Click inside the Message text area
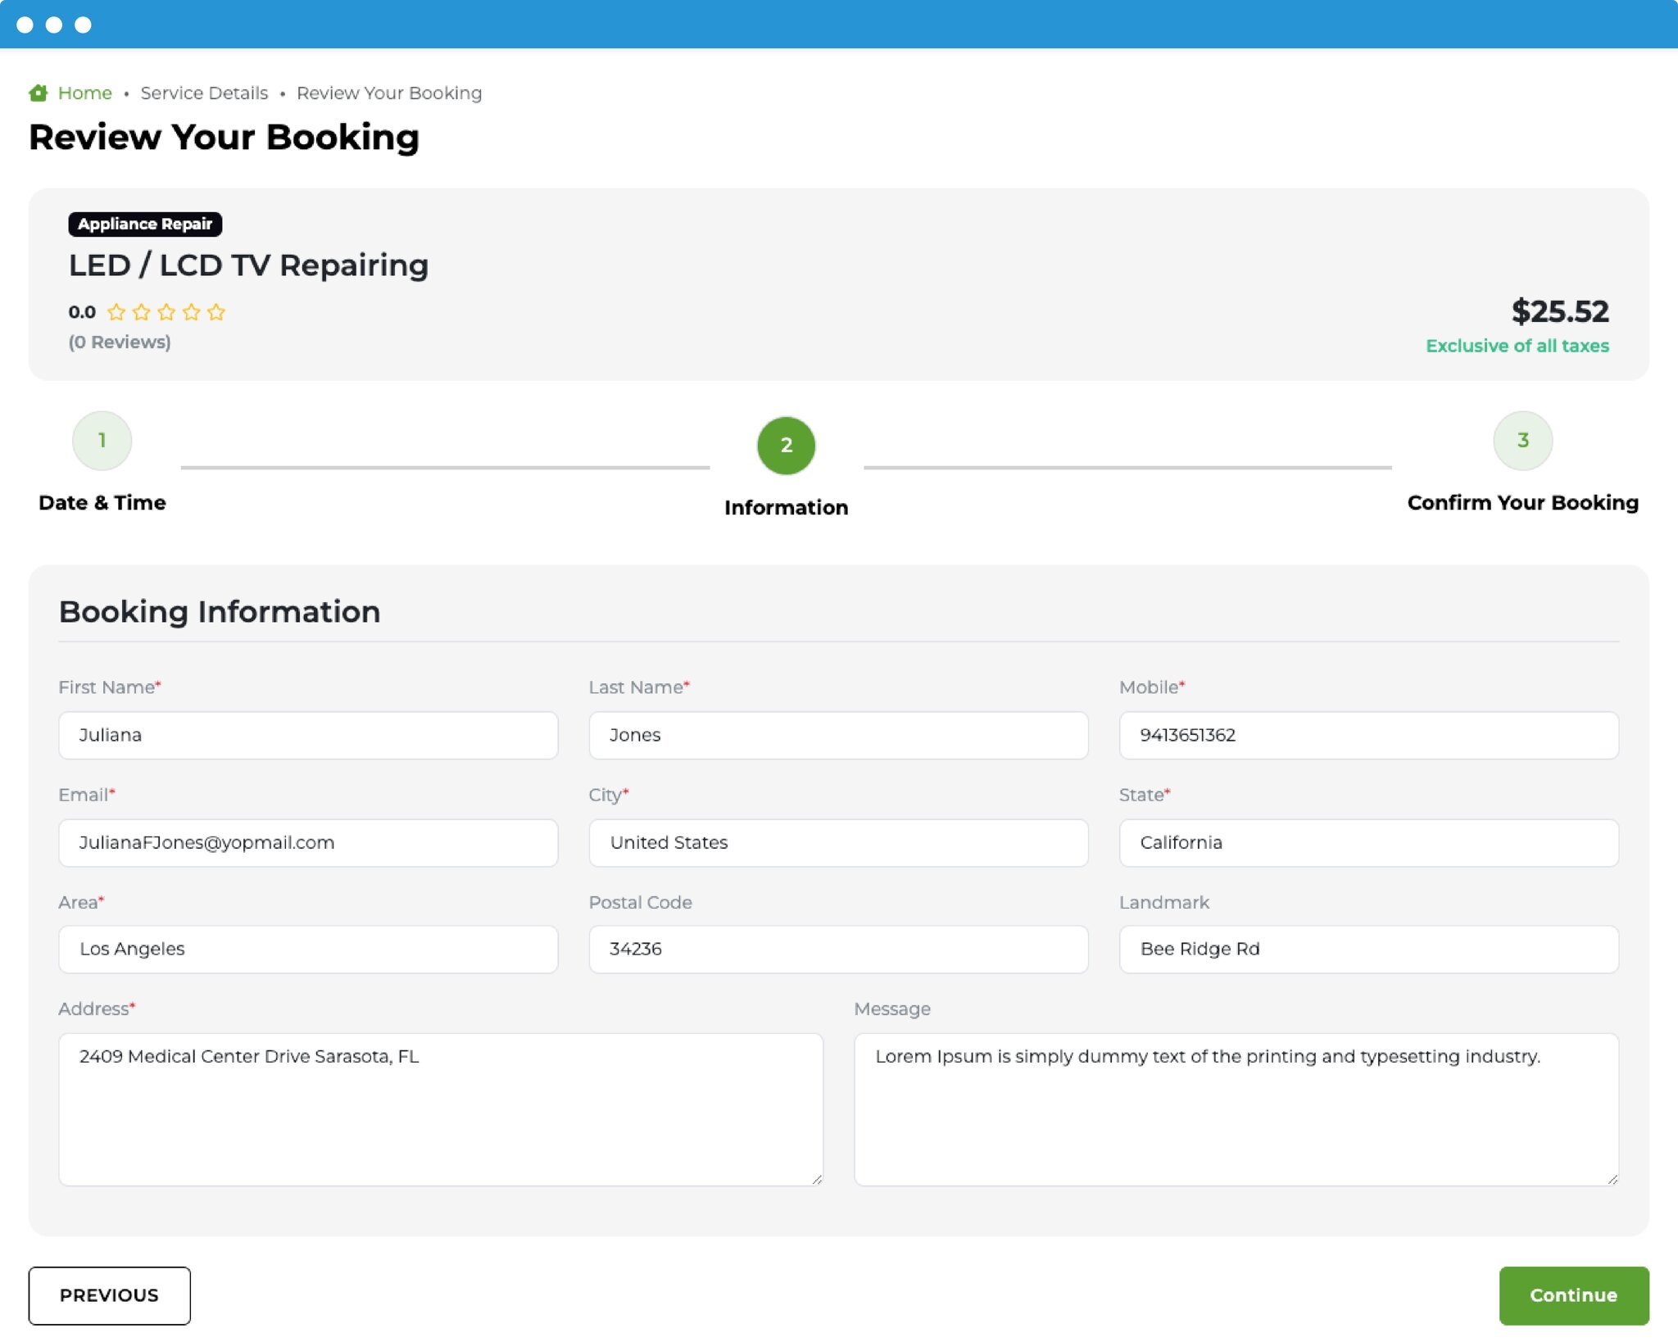The height and width of the screenshot is (1342, 1678). point(1236,1109)
